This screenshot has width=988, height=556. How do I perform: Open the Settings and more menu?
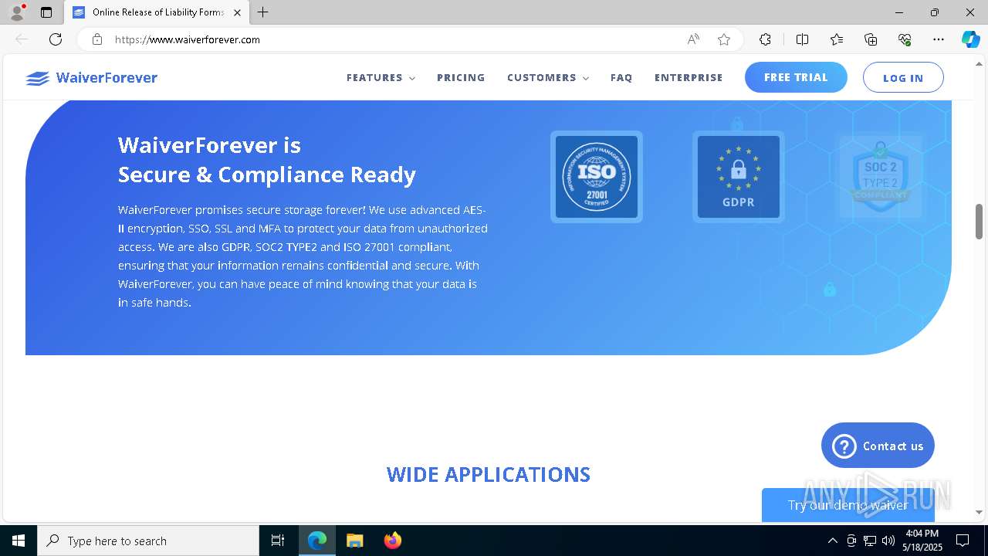tap(939, 39)
